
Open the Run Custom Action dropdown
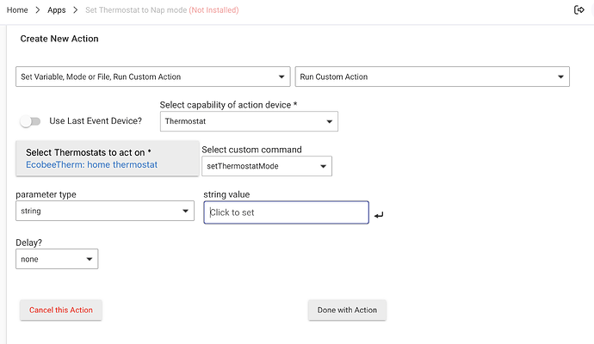432,77
